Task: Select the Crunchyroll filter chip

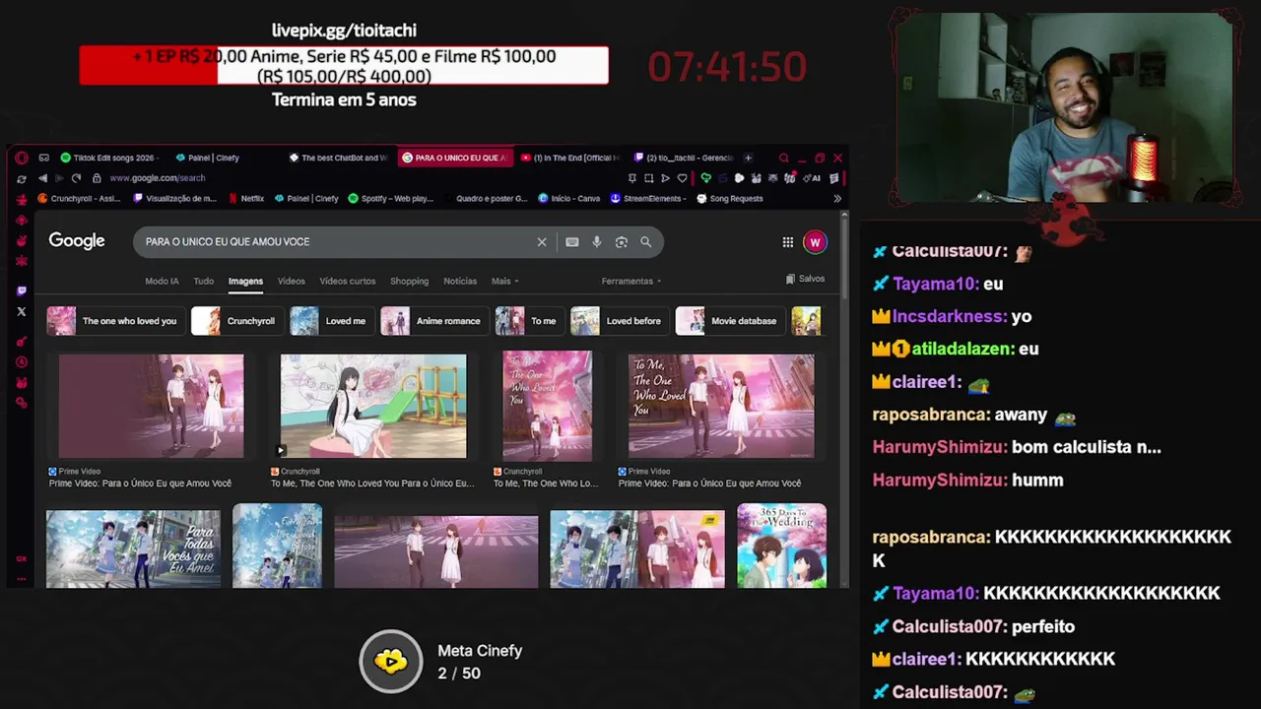Action: point(236,321)
